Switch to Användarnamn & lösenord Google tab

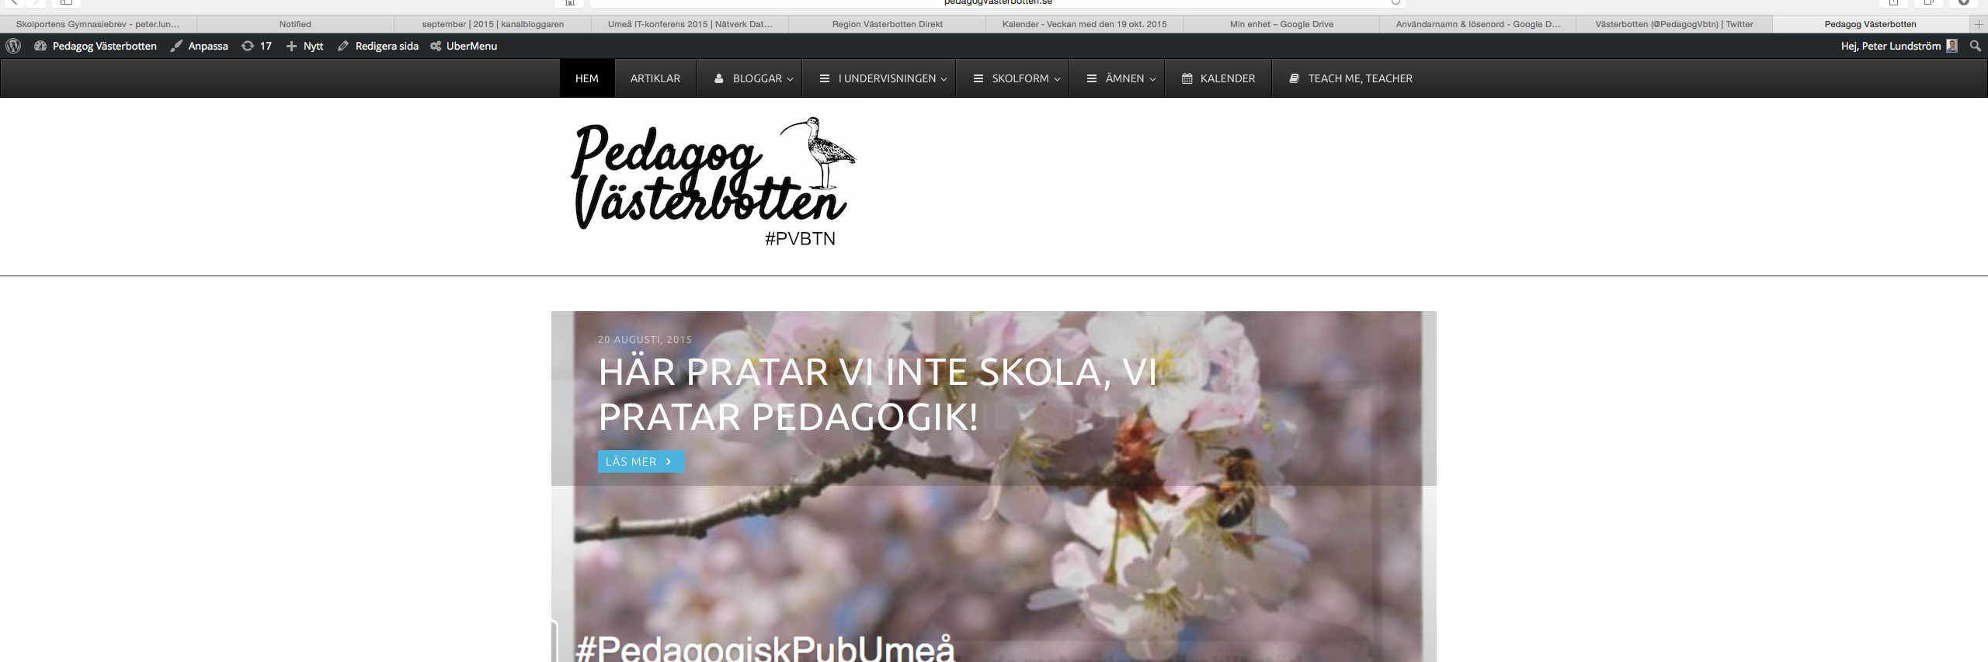(x=1478, y=24)
